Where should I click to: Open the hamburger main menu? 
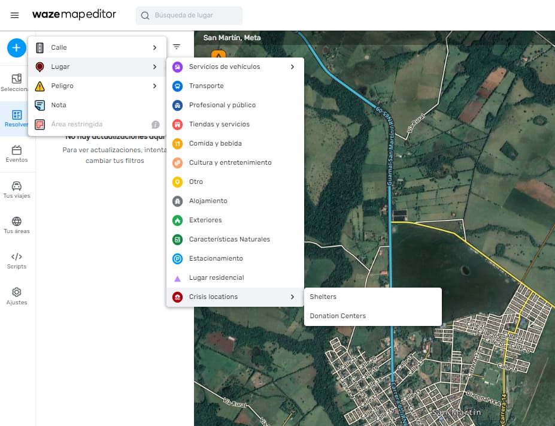click(14, 15)
